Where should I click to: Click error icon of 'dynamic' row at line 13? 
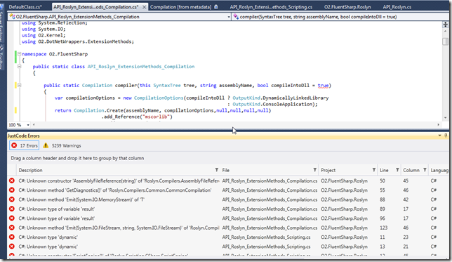tap(12, 247)
